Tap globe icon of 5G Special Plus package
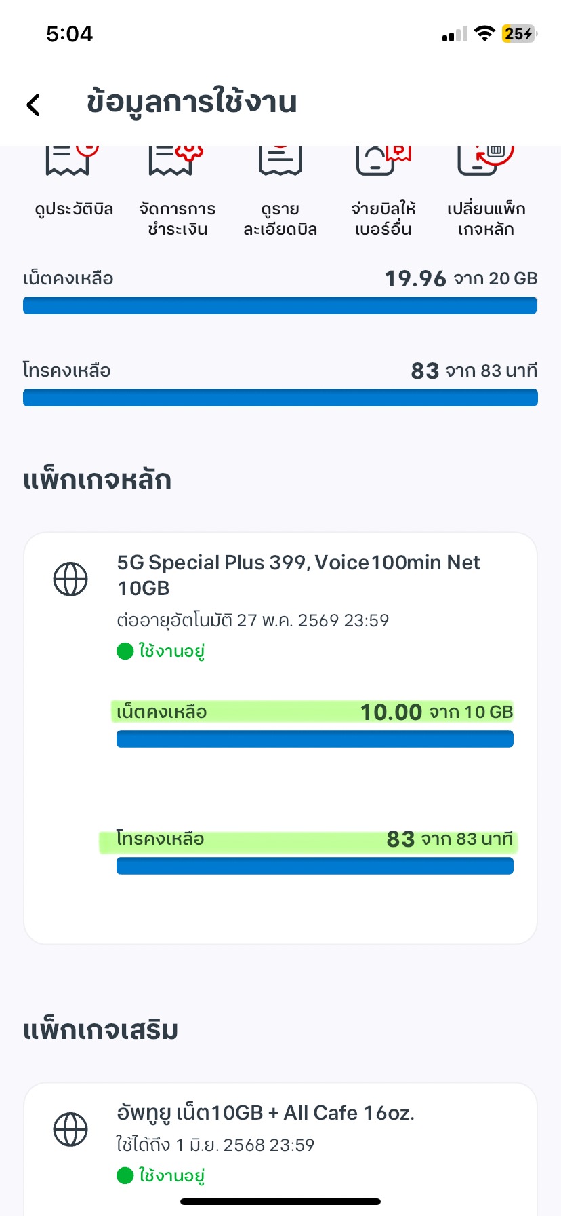The image size is (561, 1216). point(70,579)
